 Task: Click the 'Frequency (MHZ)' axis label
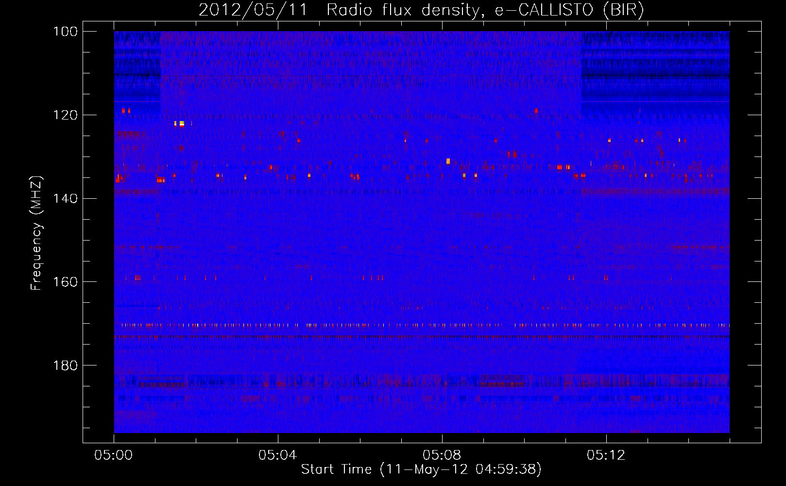point(36,233)
